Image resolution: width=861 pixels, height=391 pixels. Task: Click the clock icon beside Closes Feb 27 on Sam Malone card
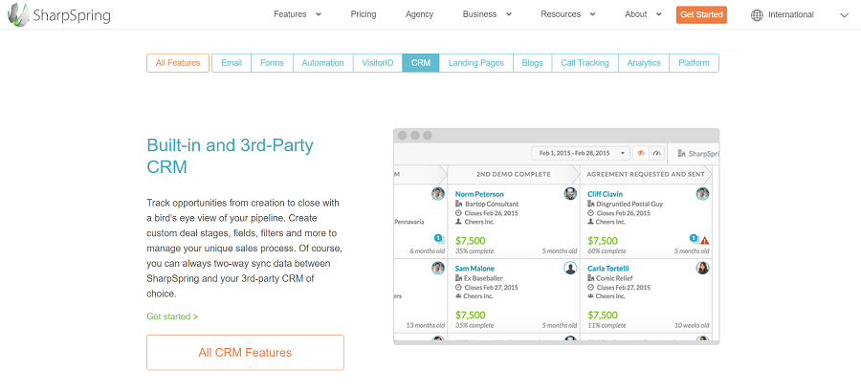coord(458,288)
